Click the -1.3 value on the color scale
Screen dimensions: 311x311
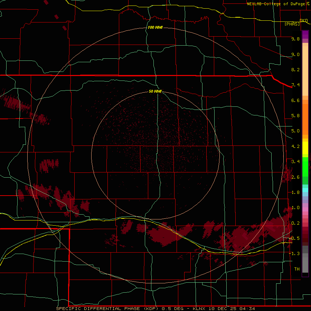[294, 254]
